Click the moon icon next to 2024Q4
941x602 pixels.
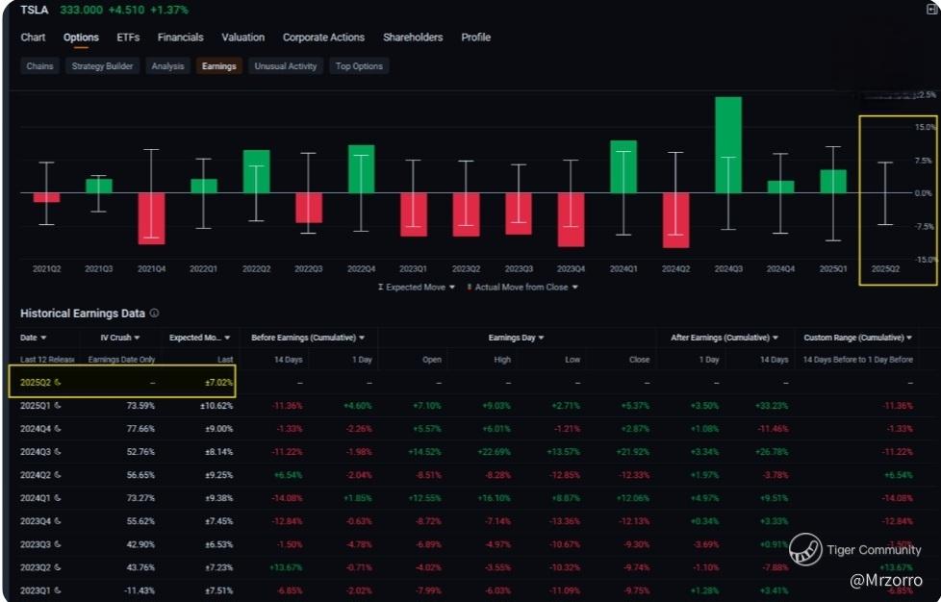[x=58, y=429]
